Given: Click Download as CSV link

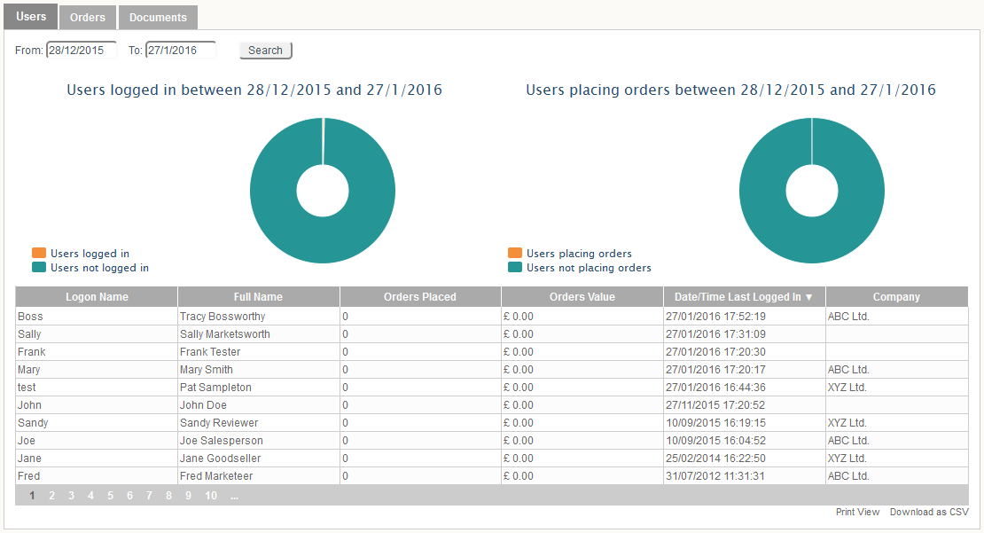Looking at the screenshot, I should click(x=929, y=512).
